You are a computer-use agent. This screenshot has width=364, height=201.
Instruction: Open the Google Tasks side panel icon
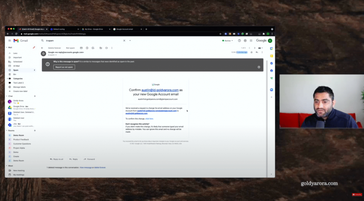[x=271, y=63]
